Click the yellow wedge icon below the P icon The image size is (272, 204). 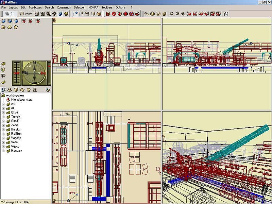pos(3,82)
